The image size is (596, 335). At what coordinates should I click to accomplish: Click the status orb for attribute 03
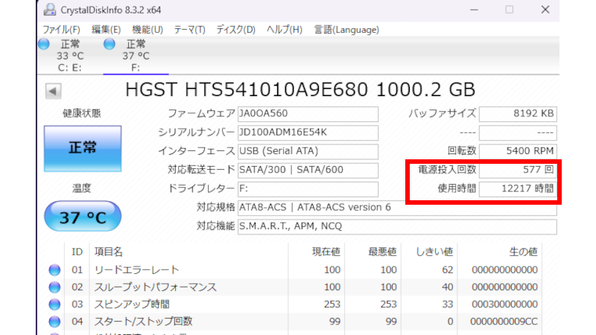54,304
